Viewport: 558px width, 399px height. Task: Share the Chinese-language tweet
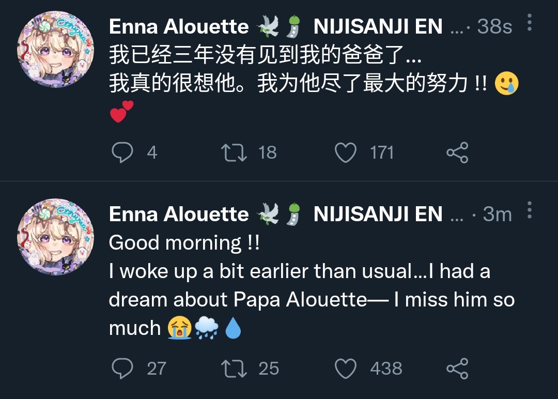point(457,152)
